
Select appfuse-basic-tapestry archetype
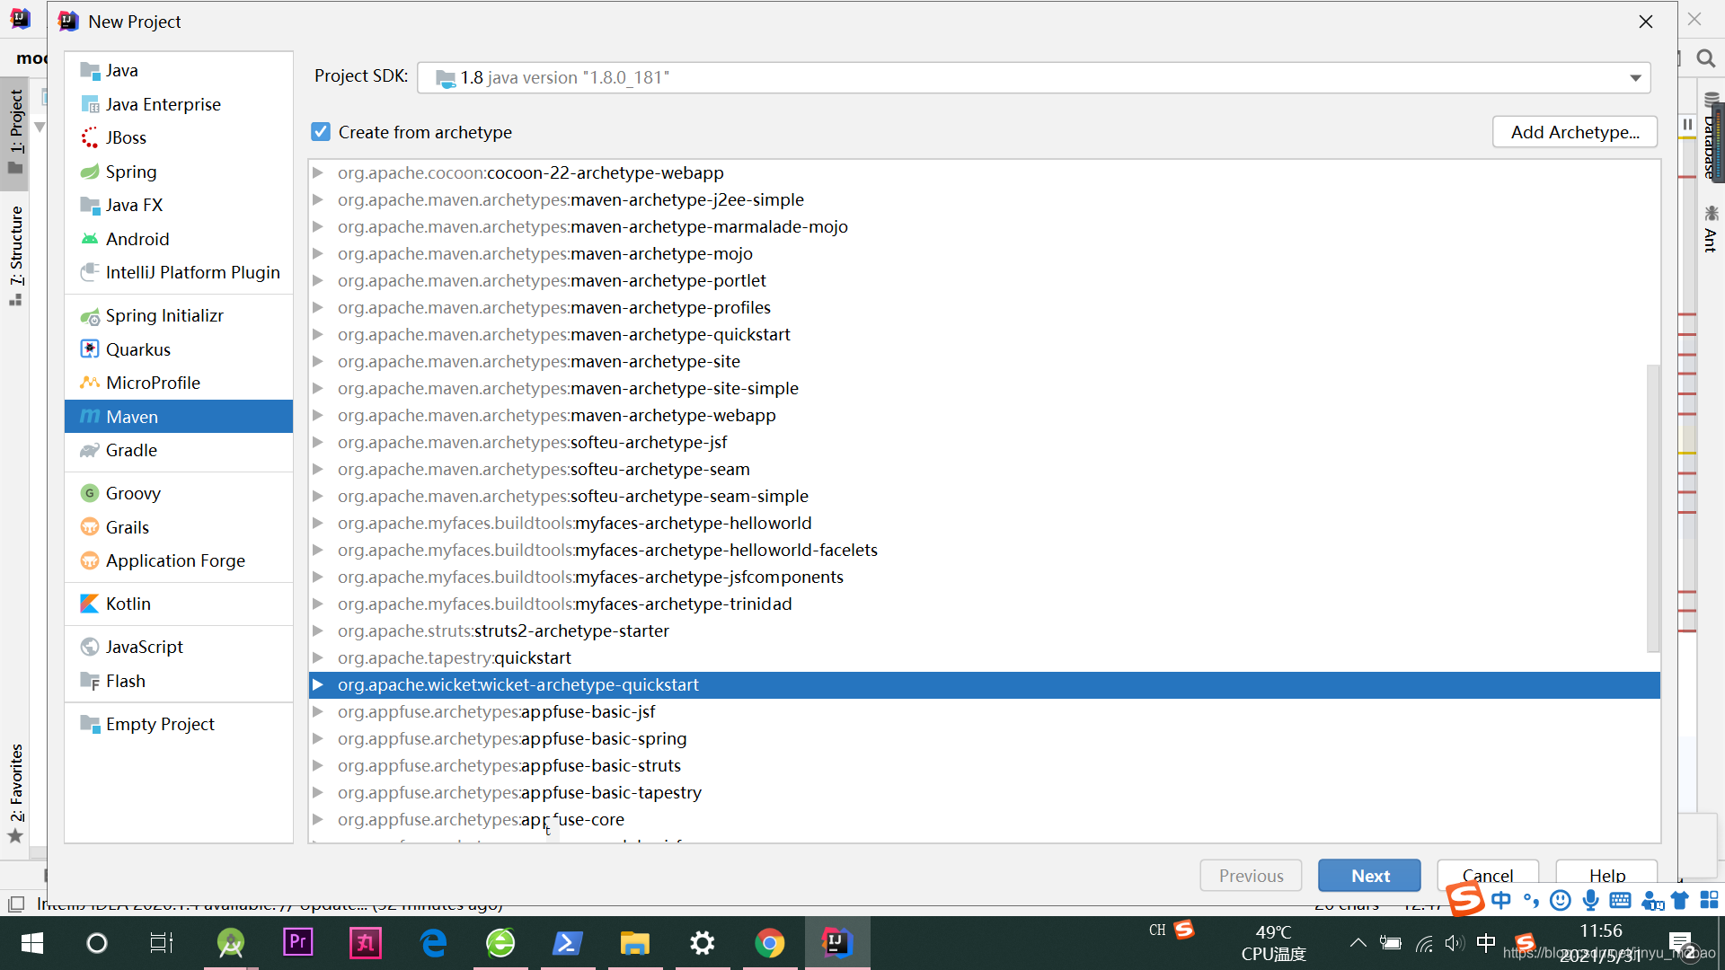coord(984,792)
